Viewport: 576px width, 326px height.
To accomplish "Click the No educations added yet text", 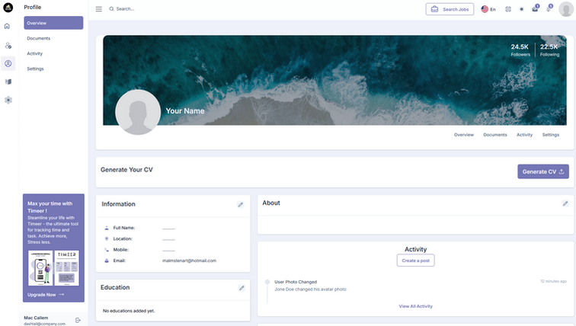I will tap(129, 311).
